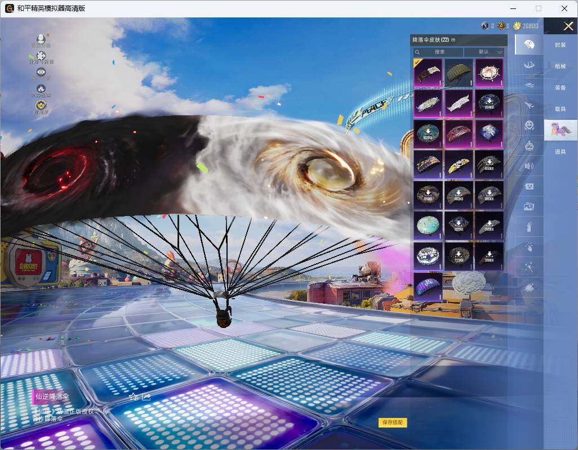Viewport: 578px width, 450px height.
Task: Open the robot avatar subcategory icon
Action: click(x=529, y=146)
